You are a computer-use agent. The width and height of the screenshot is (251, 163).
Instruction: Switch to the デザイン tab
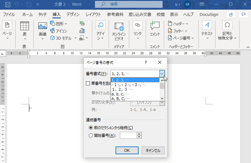(73, 15)
